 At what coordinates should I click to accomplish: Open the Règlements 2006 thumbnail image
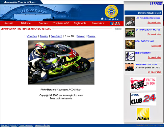(x=130, y=44)
